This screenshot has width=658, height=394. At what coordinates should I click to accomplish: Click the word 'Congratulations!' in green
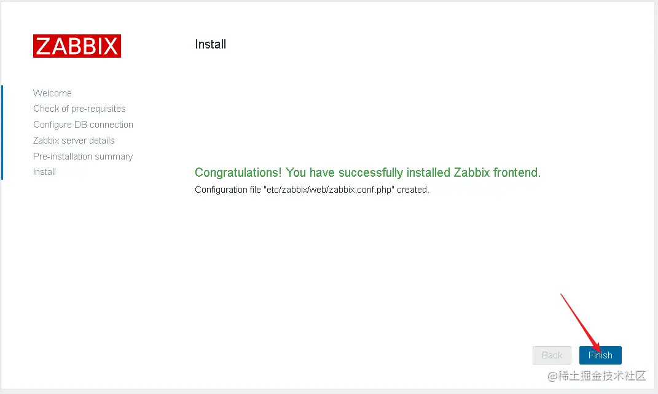tap(238, 172)
